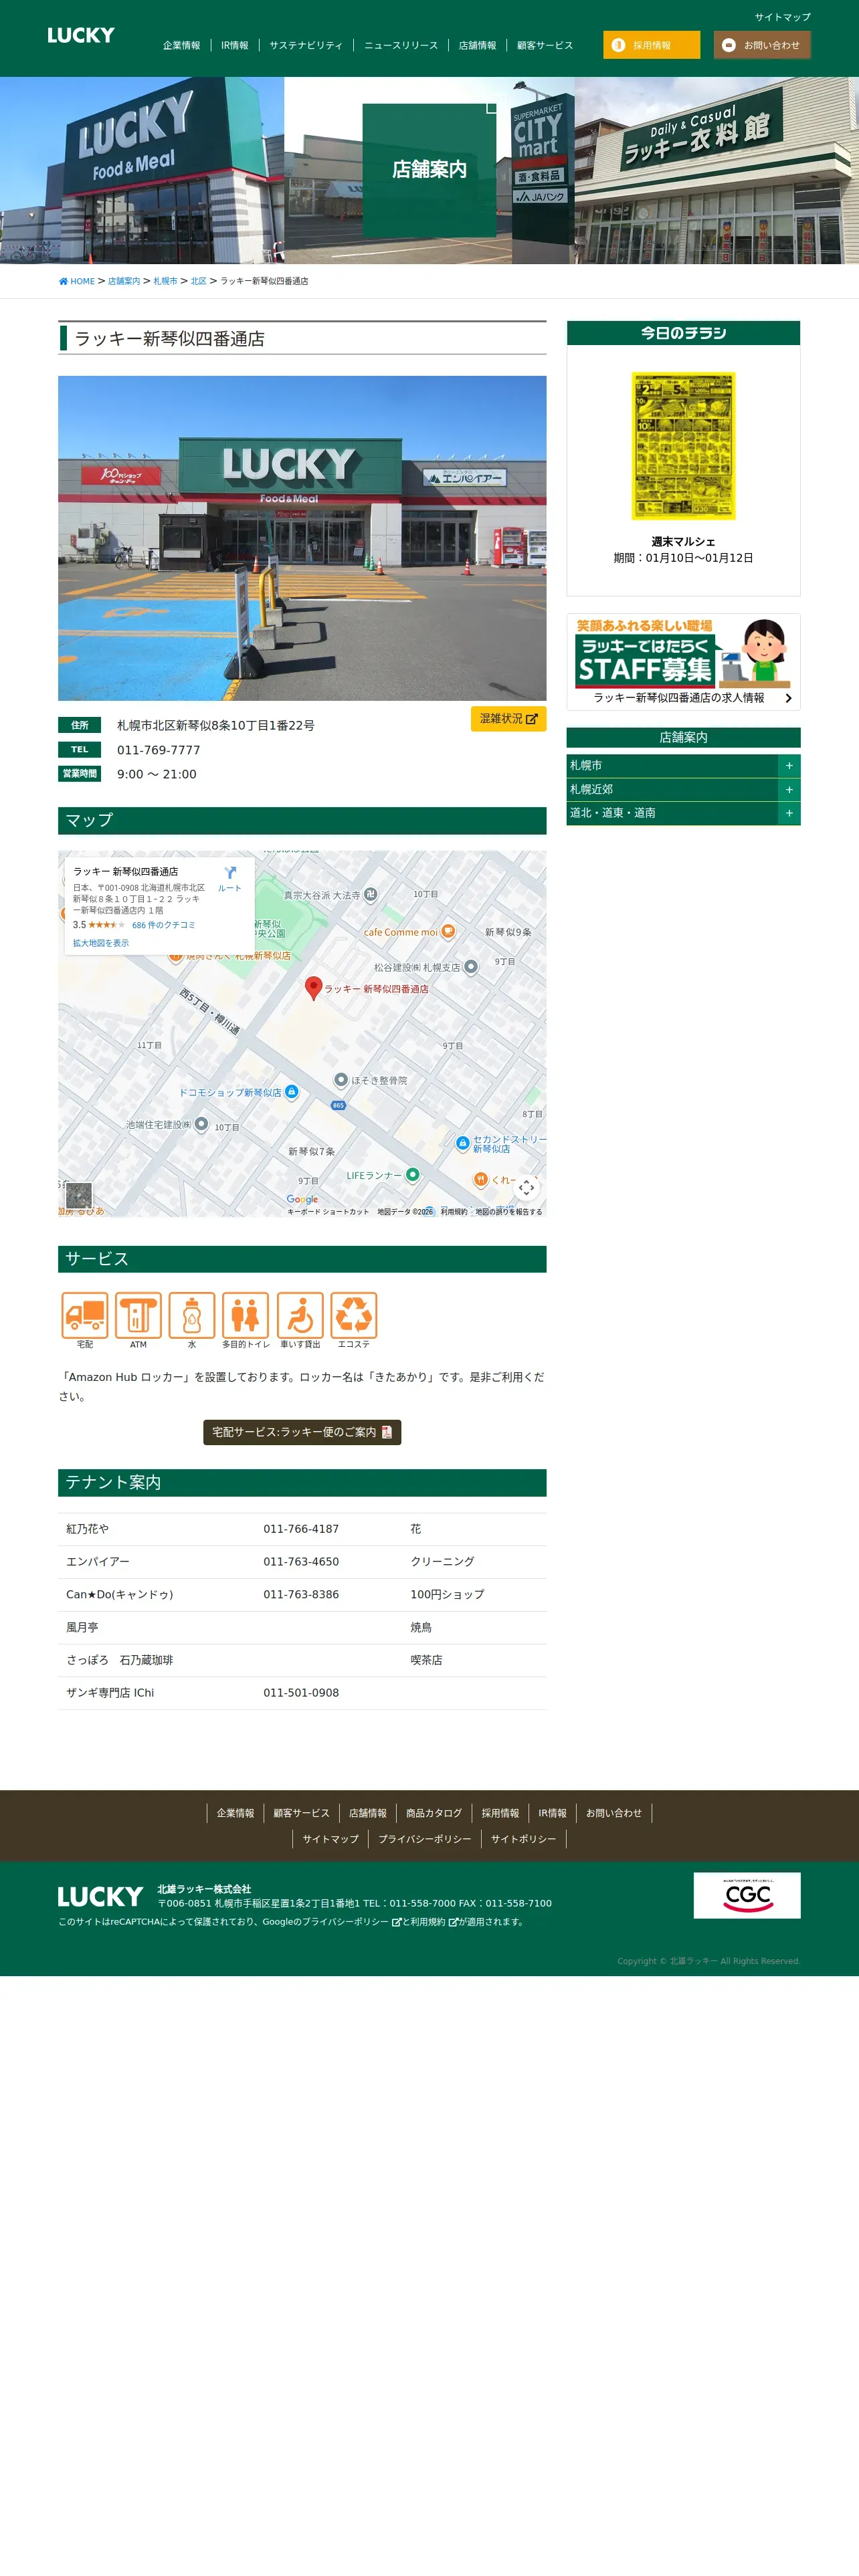Toggle satellite view thumbnail on map
This screenshot has height=2576, width=859.
(79, 1195)
